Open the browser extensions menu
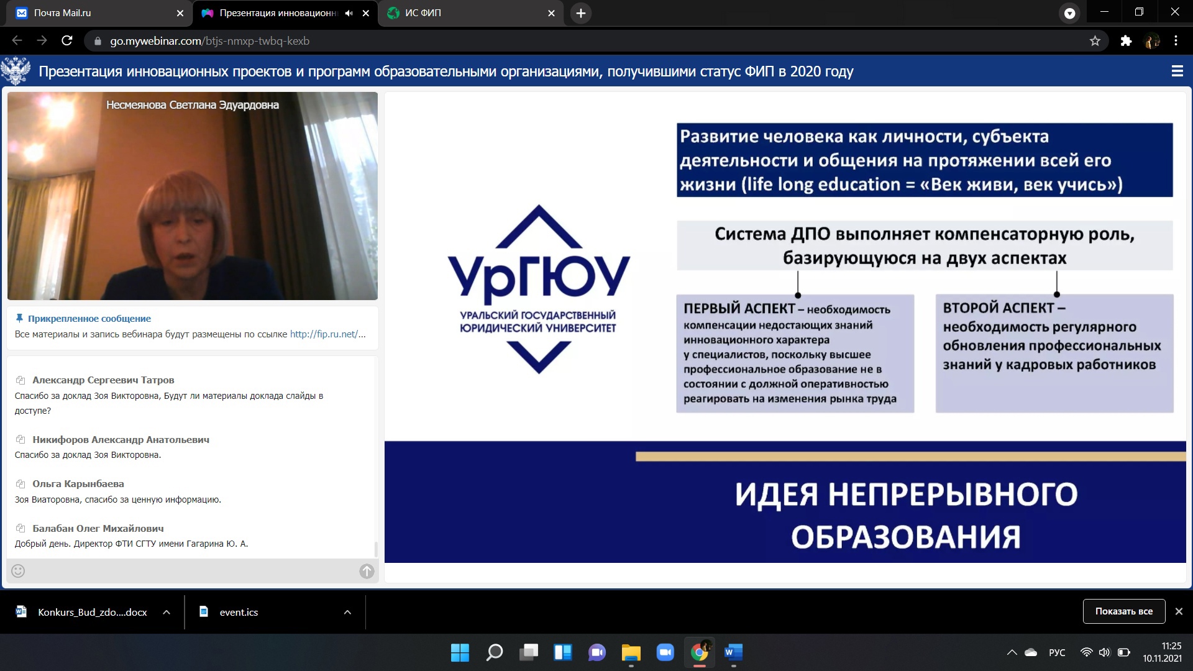The image size is (1193, 671). (x=1126, y=41)
